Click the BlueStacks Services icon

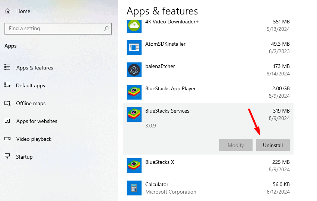(134, 114)
